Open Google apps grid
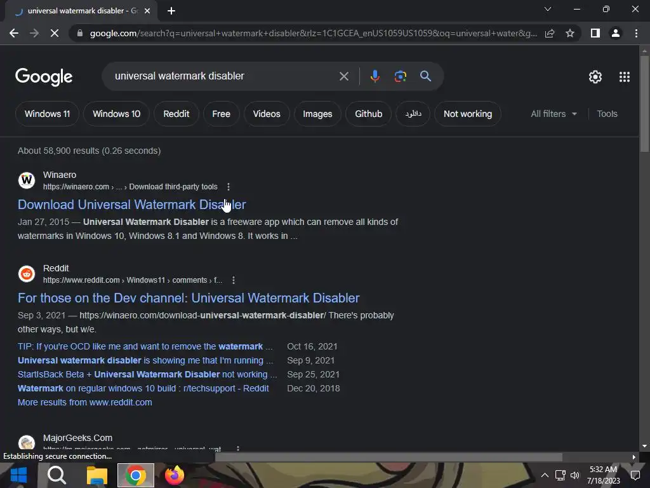Viewport: 650px width, 488px height. pos(625,77)
